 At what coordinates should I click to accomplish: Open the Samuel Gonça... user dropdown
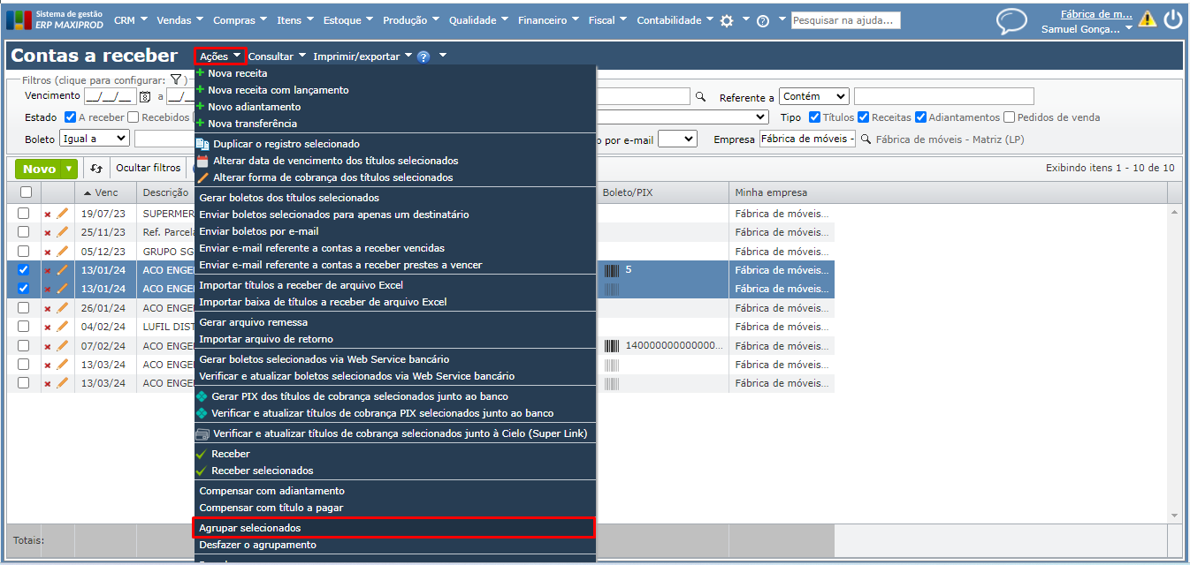point(1087,29)
